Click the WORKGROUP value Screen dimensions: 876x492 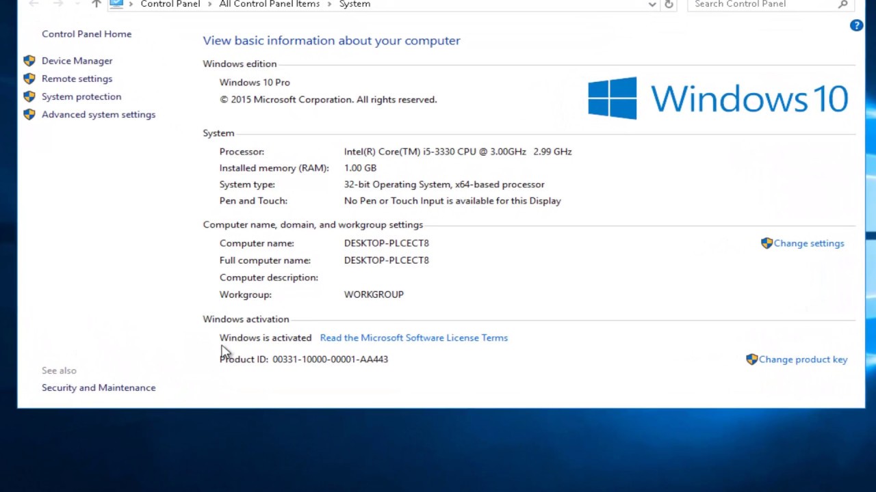pos(374,294)
